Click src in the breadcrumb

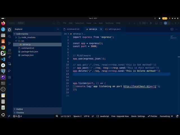pyautogui.click(x=66, y=34)
